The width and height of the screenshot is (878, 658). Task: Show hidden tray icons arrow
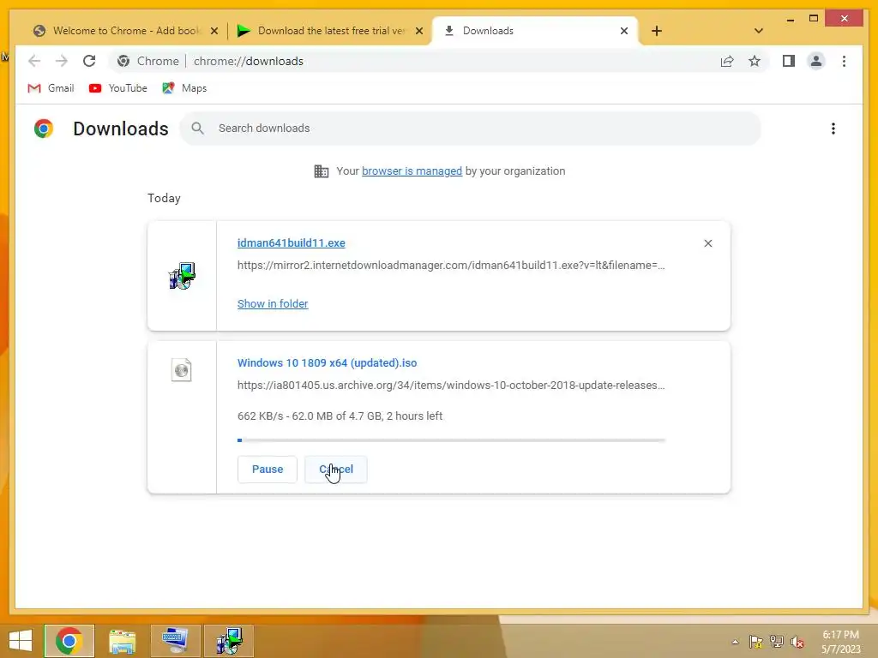point(735,642)
